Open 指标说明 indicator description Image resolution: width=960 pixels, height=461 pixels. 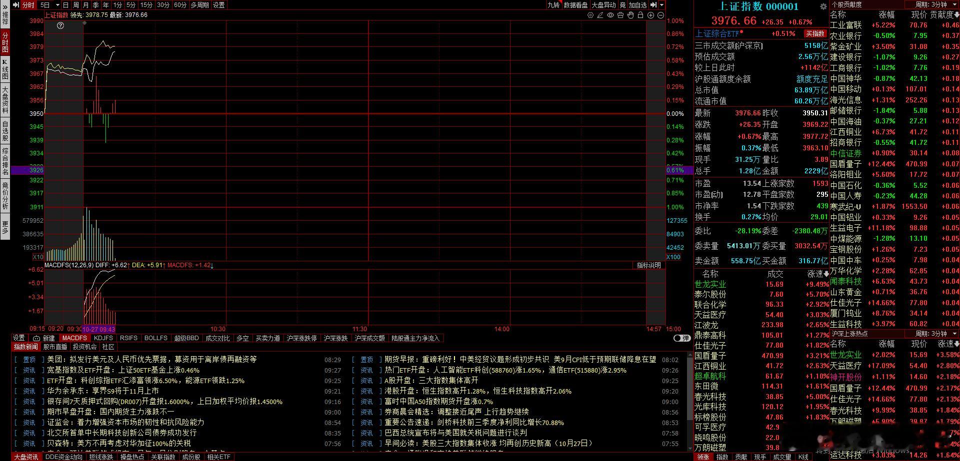tap(648, 265)
